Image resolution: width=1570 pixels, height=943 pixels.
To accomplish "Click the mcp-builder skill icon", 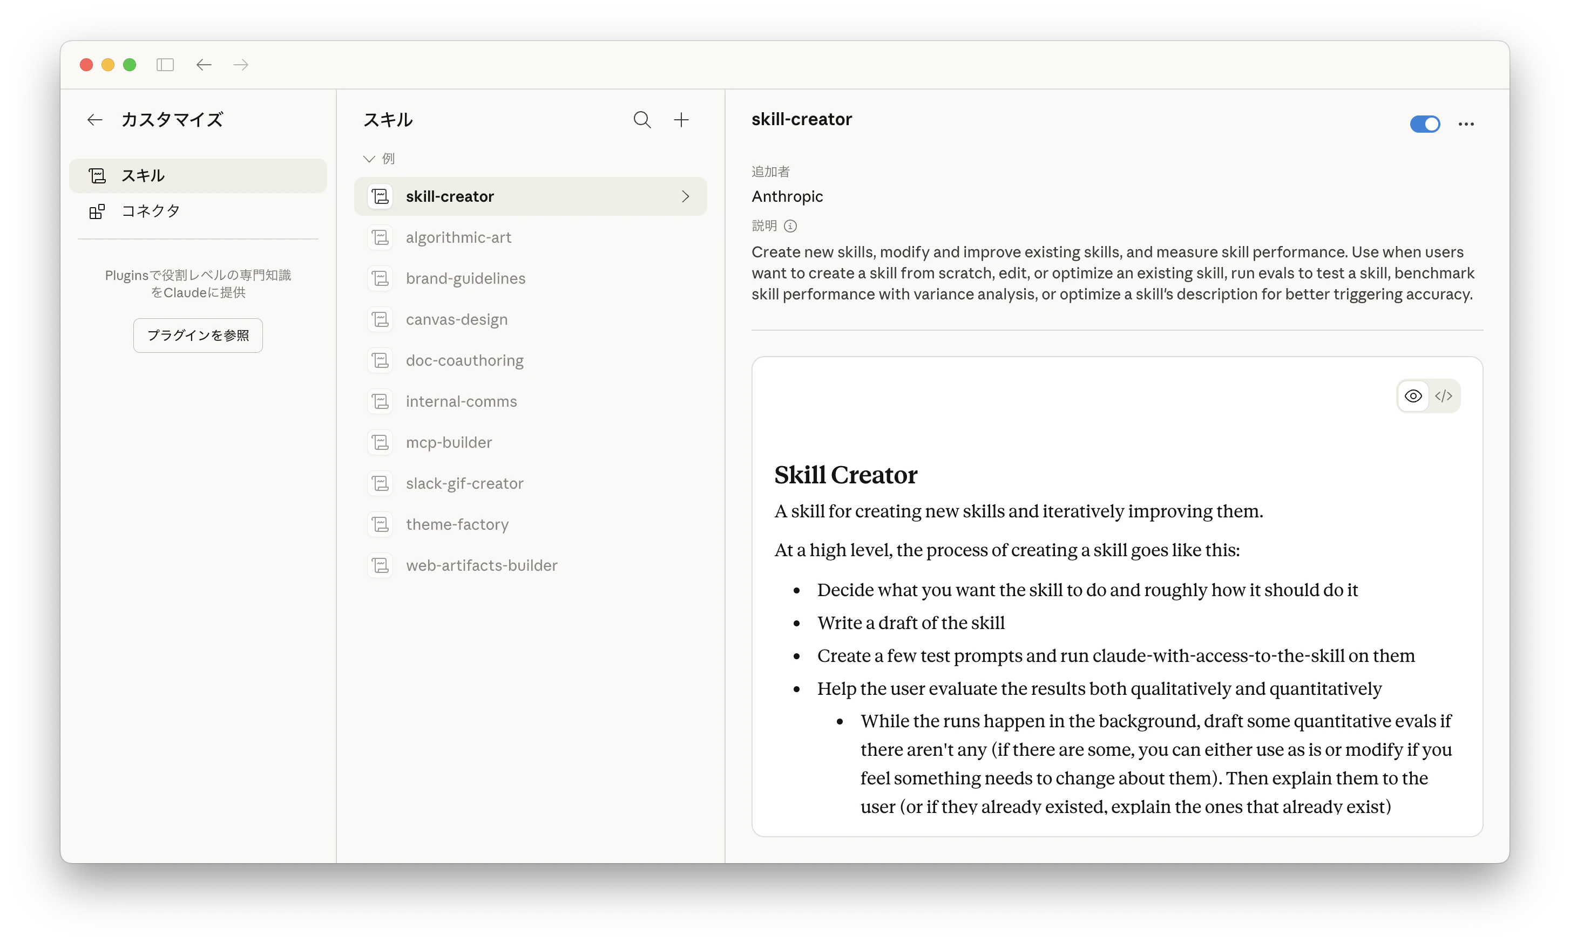I will click(380, 442).
